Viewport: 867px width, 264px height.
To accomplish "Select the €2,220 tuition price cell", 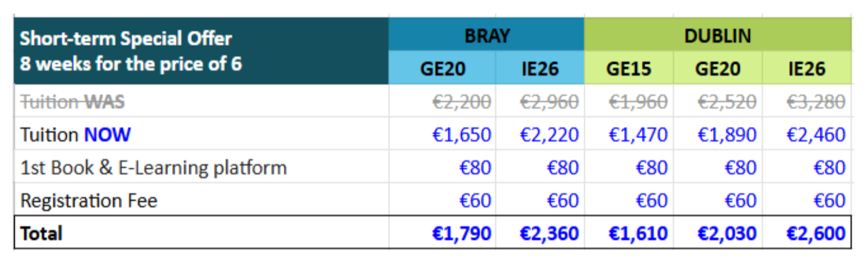I will tap(549, 134).
